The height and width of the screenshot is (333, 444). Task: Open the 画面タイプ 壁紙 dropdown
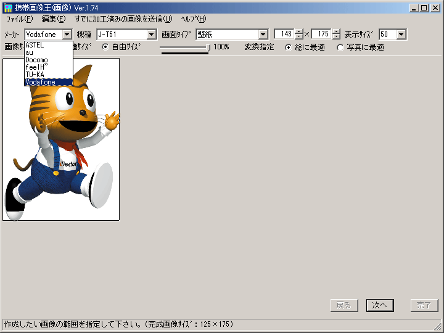point(263,35)
